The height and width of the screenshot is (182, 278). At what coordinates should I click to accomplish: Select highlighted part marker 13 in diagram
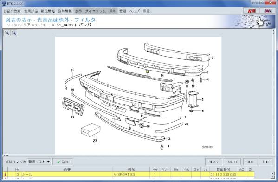(147, 71)
